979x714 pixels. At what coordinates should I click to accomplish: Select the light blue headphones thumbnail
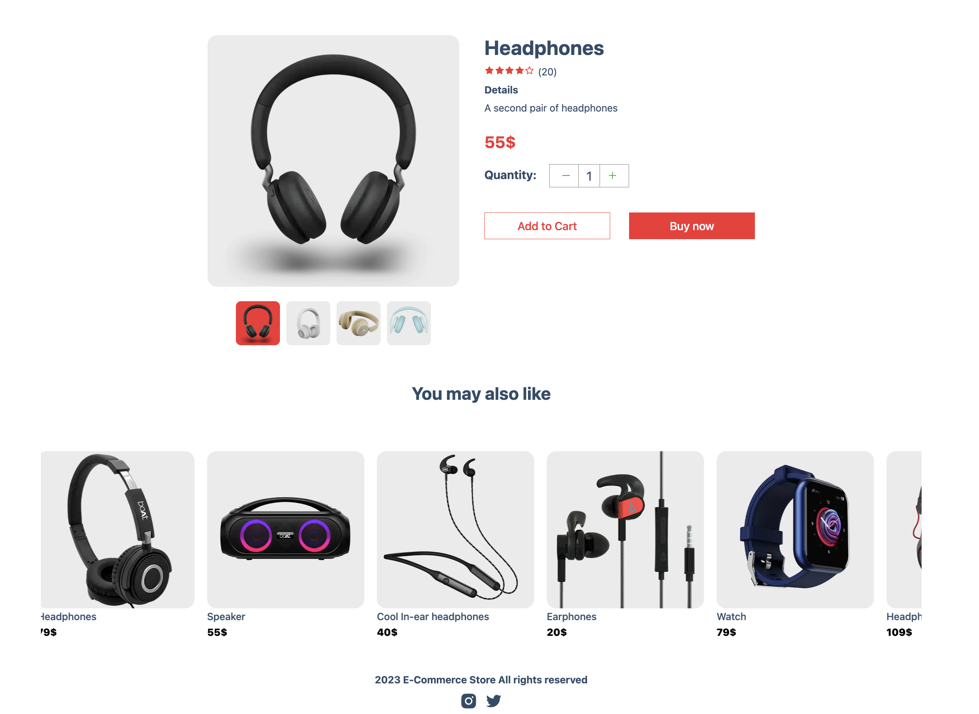click(x=409, y=323)
